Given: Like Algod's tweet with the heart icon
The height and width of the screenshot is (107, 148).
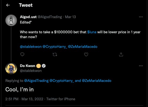Looking at the screenshot, I should (x=86, y=54).
